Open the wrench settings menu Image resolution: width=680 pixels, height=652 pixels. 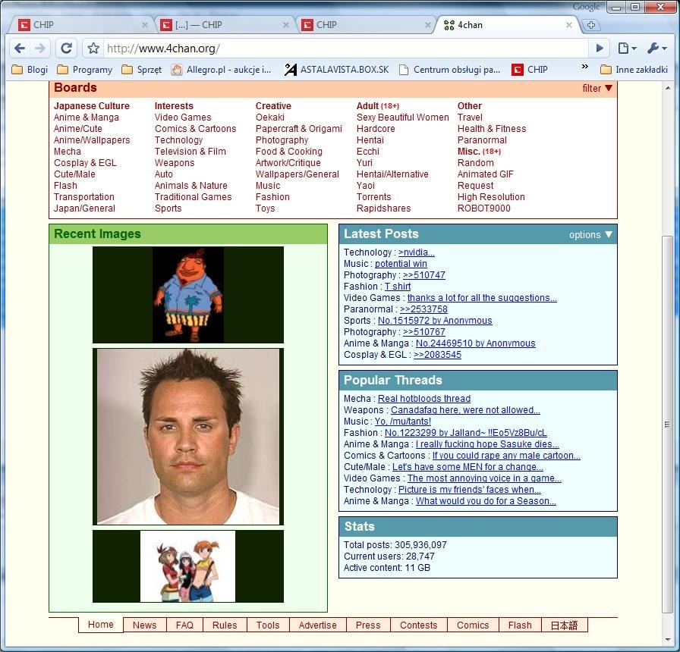(x=656, y=48)
